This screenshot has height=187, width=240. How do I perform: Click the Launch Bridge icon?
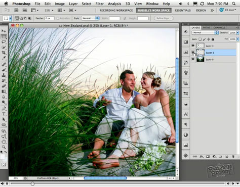click(x=16, y=10)
